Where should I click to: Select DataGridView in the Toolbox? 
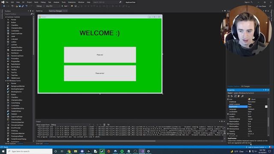(x=16, y=111)
